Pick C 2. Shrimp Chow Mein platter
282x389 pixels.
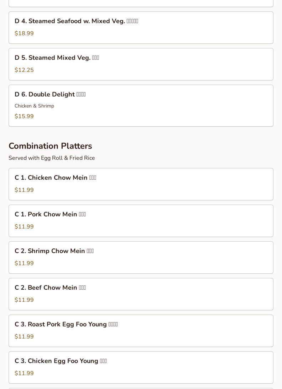(x=141, y=258)
